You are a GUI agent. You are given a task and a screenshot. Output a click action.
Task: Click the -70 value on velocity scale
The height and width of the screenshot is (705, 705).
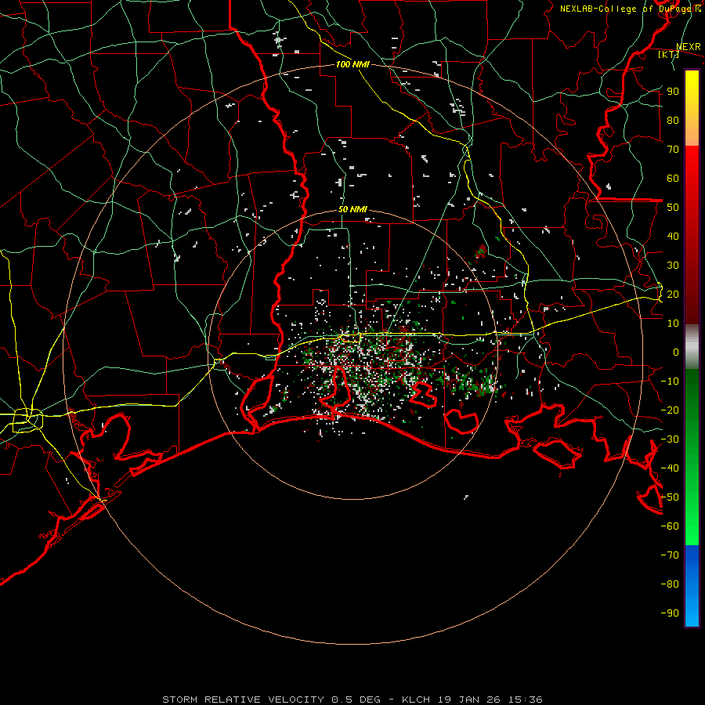point(670,555)
